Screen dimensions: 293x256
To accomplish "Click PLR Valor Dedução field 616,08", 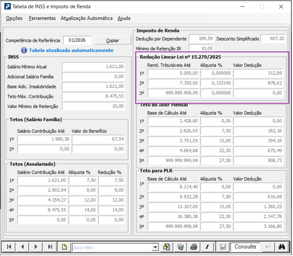I will coord(258,197).
